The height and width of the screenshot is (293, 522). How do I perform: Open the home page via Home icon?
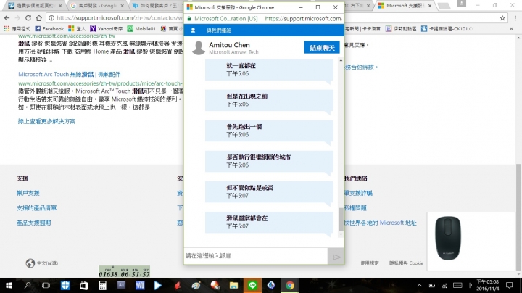point(39,18)
